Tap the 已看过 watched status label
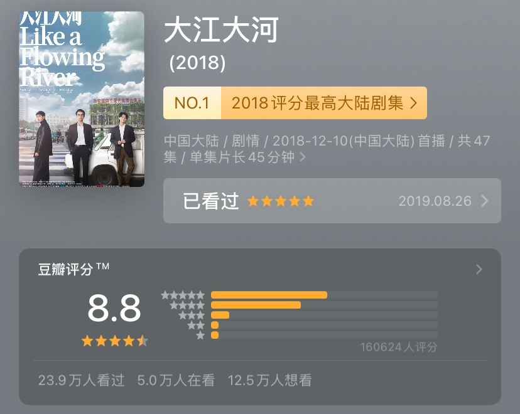 (211, 201)
